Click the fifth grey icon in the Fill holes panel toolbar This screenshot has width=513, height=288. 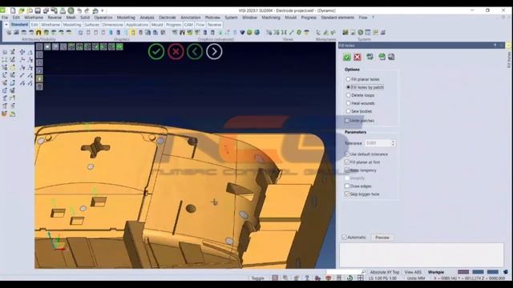tap(391, 57)
